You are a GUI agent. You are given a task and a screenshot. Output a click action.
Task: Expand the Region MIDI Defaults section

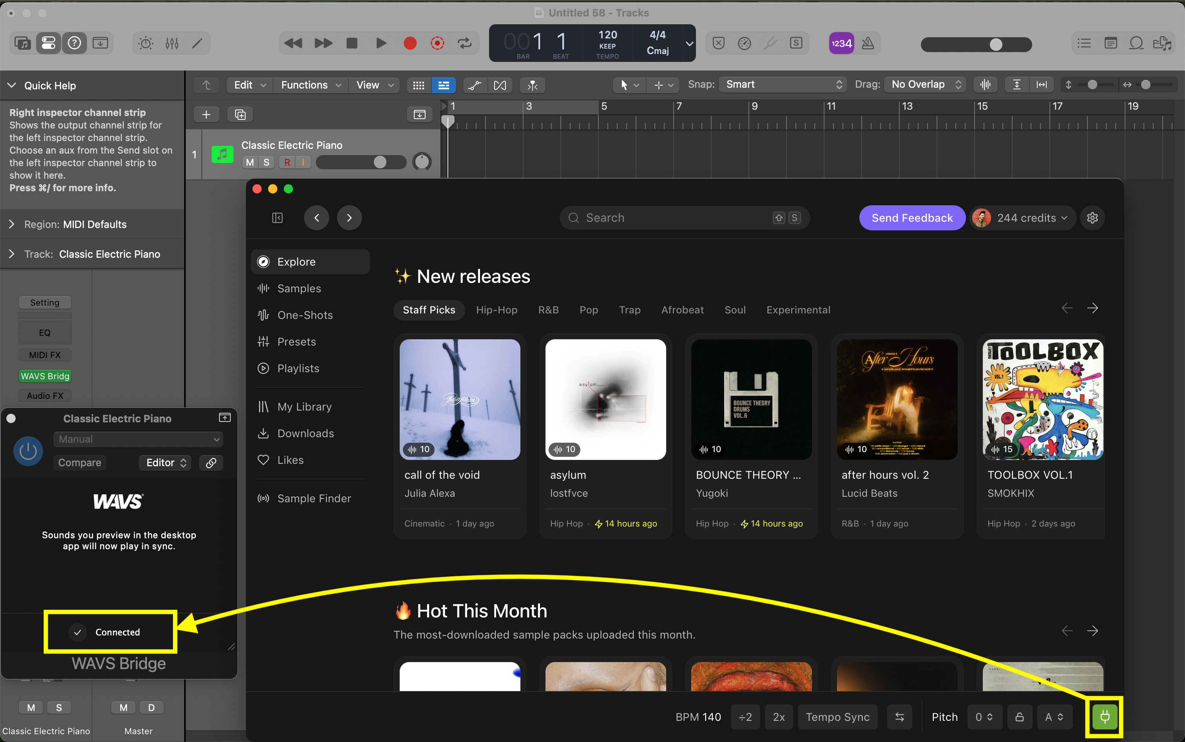tap(12, 224)
